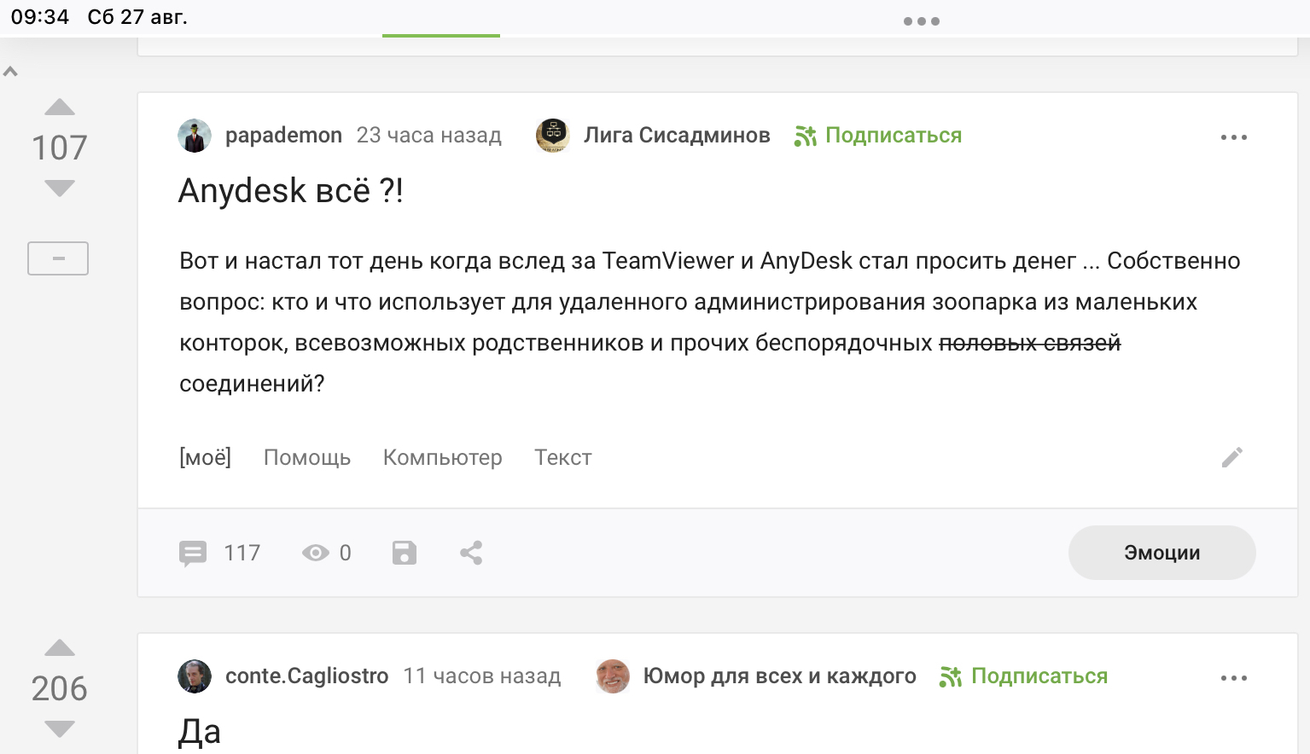This screenshot has height=754, width=1310.
Task: Open papademon user profile link
Action: point(283,136)
